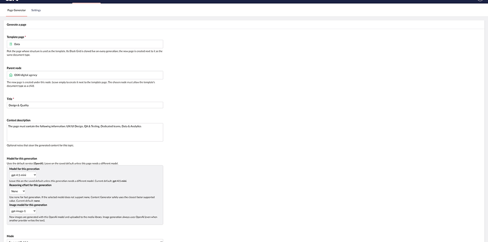Click the help text starting New images are generated
This screenshot has width=488, height=242.
(x=84, y=219)
